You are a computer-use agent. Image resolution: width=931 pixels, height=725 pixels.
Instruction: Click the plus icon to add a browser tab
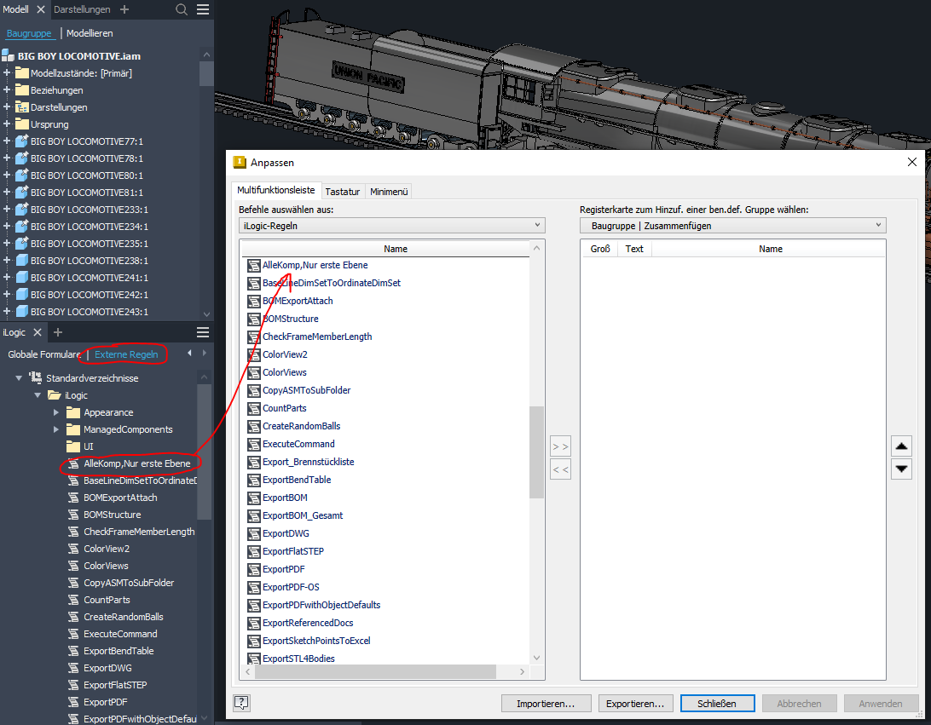[x=126, y=9]
